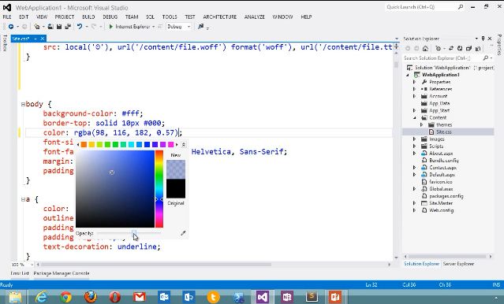Screen dimensions: 504x304
Task: Click the opacity slider handle
Action: point(134,233)
